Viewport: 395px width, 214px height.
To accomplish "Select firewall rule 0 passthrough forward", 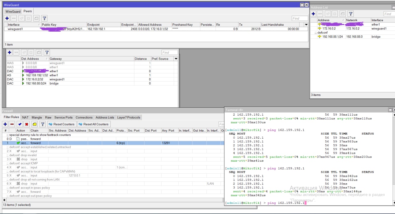I will tap(113, 139).
